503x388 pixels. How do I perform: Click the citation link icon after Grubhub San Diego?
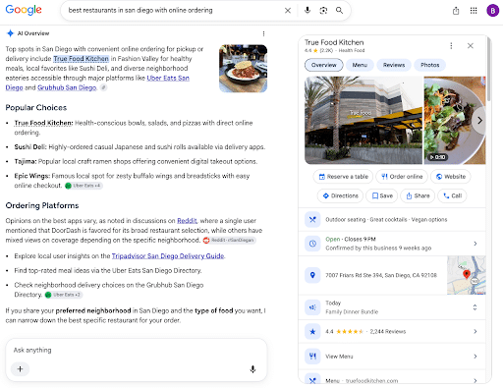[x=103, y=87]
